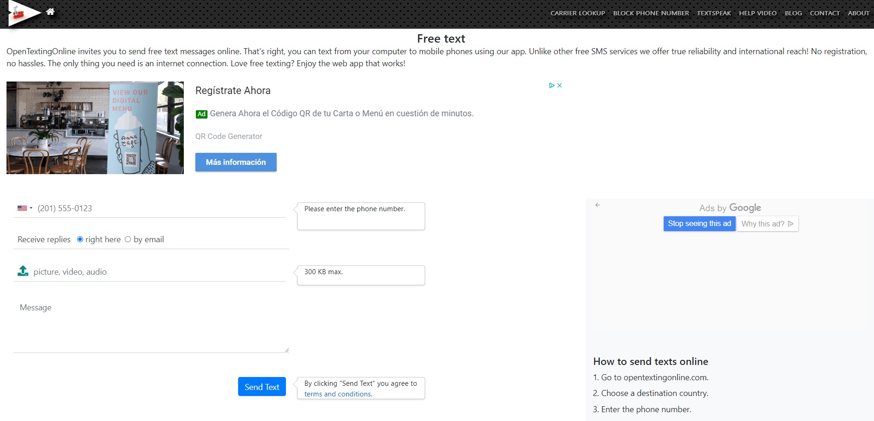Open the terms and conditions link
Image resolution: width=874 pixels, height=421 pixels.
point(338,394)
